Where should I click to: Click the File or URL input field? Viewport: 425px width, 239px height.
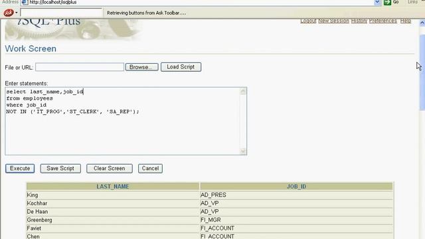click(x=80, y=67)
